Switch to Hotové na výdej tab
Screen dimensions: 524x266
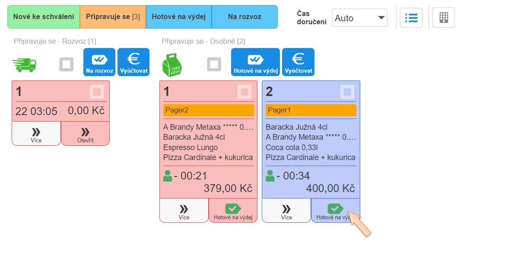pyautogui.click(x=179, y=17)
